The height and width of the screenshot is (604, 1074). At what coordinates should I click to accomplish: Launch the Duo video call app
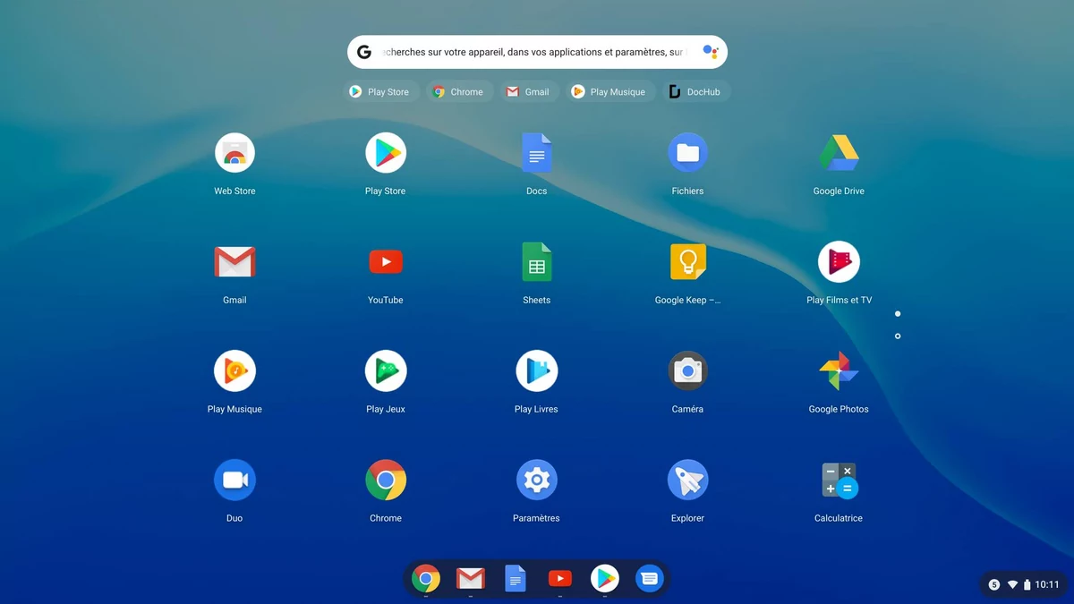[x=234, y=481]
